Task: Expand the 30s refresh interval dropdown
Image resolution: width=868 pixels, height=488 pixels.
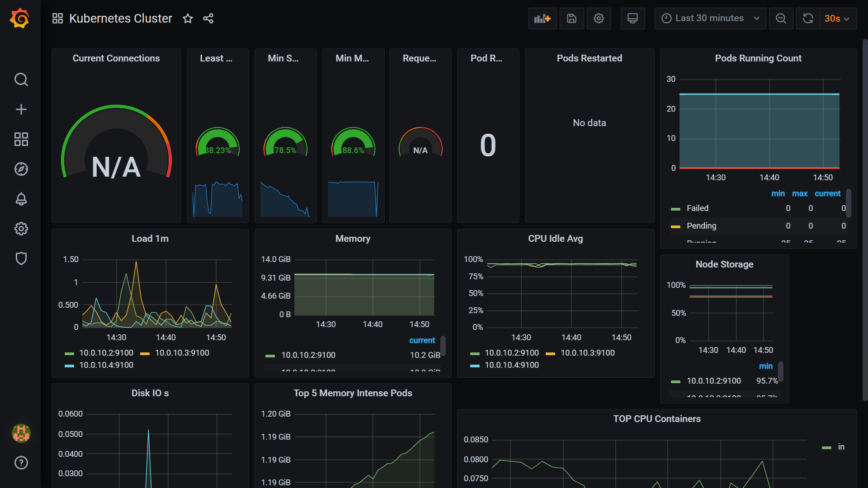Action: tap(837, 19)
